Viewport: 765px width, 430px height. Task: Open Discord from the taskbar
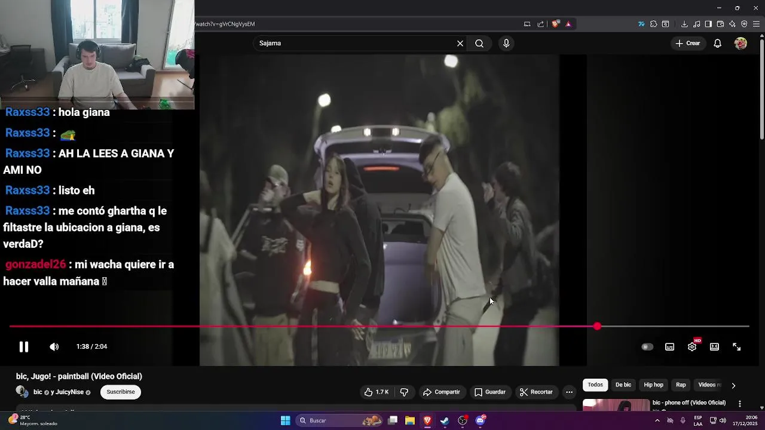click(x=481, y=420)
